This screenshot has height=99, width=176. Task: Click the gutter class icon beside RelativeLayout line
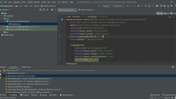[62, 20]
